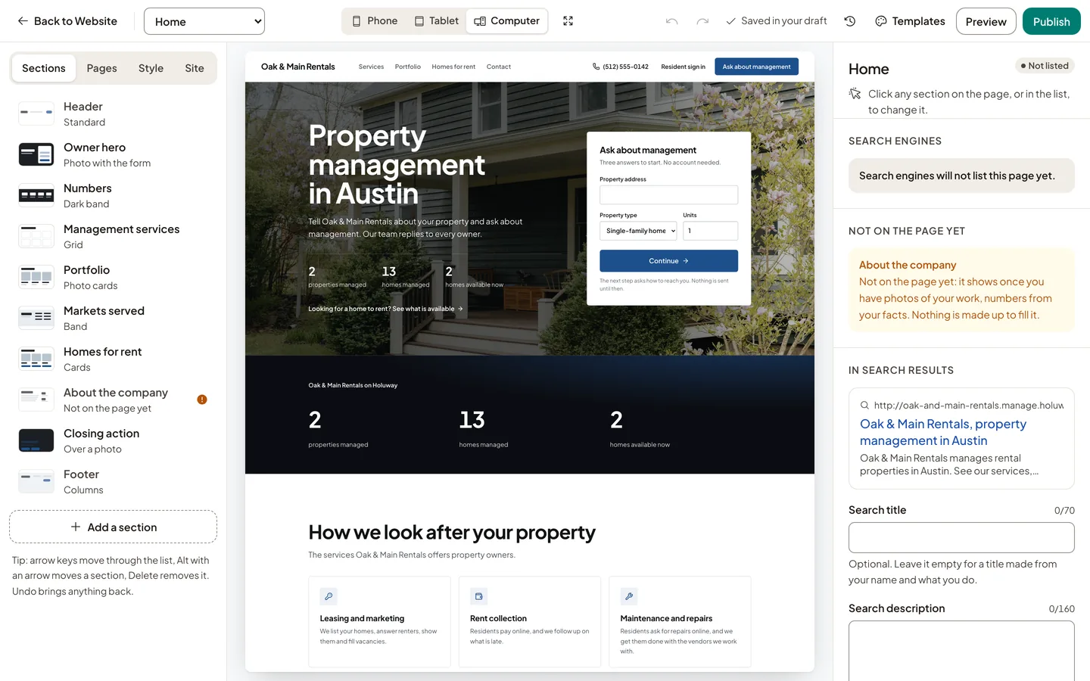Click the Services link in the site navigation

point(371,67)
